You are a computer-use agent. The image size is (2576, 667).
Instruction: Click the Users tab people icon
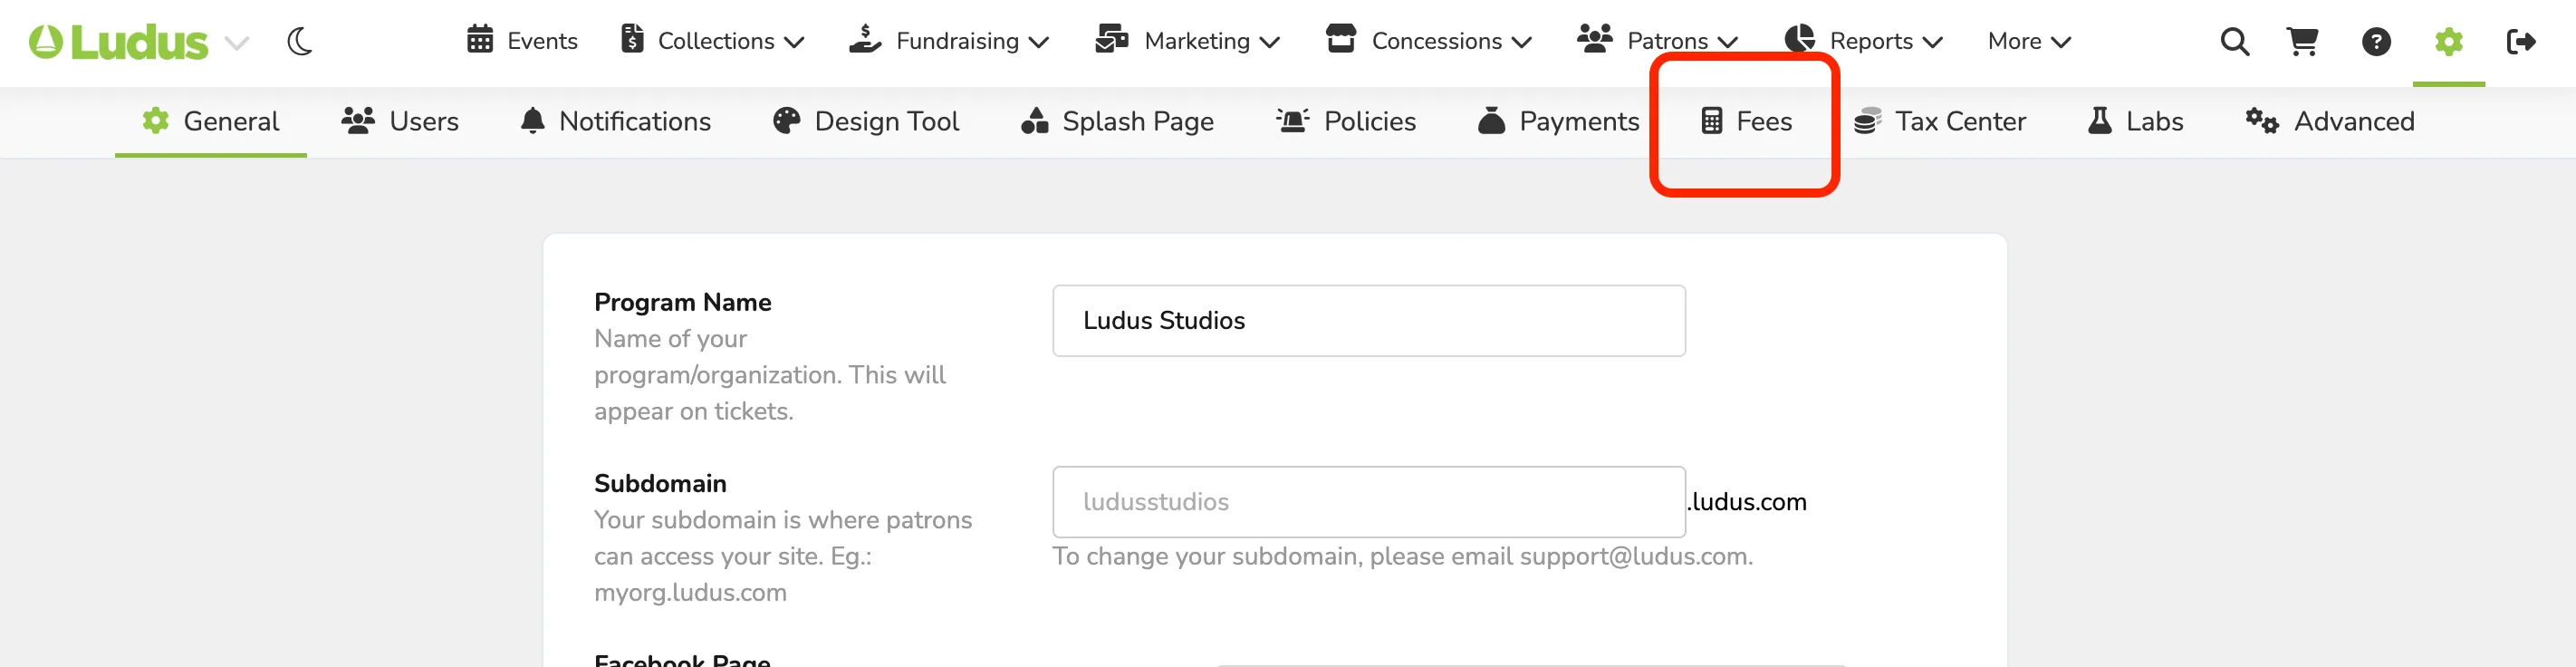[358, 121]
